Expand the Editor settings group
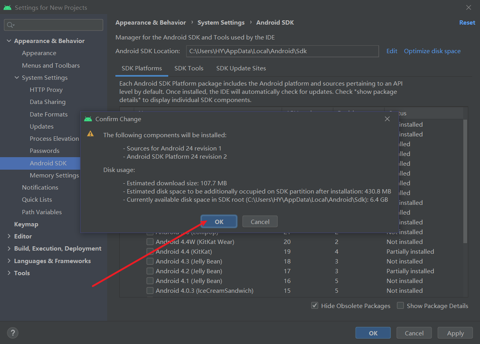 click(9, 236)
